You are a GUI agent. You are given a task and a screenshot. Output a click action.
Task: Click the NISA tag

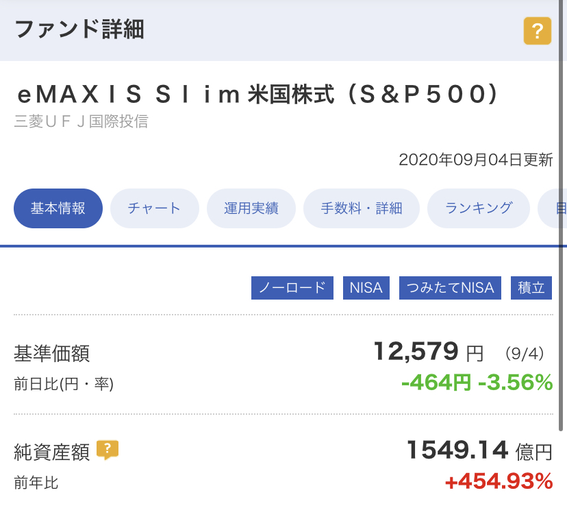click(x=366, y=288)
